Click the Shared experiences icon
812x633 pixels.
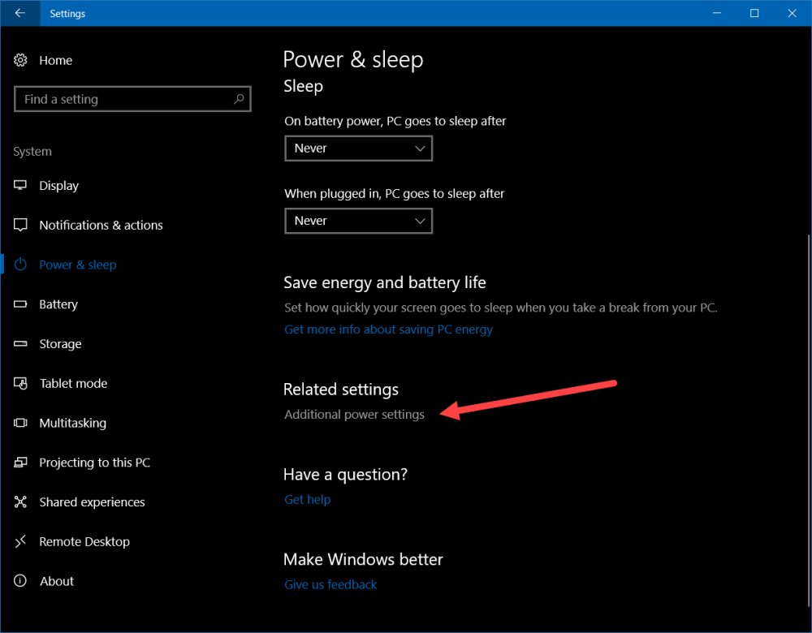[x=20, y=502]
